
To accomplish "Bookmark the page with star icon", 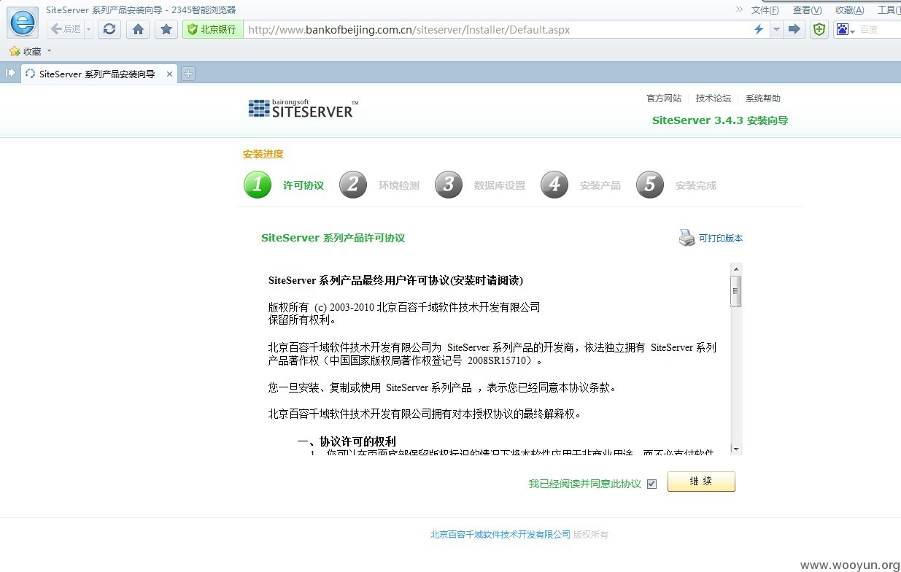I will (x=166, y=29).
